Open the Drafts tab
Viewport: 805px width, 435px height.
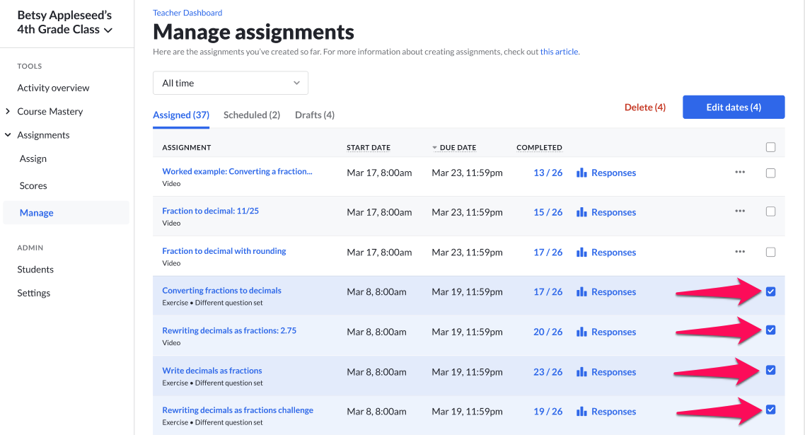[314, 114]
